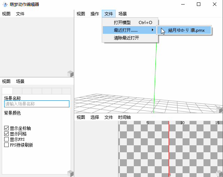The image size is (223, 177).
Task: Open 视图 menu of the 3D viewport
Action: coord(80,14)
